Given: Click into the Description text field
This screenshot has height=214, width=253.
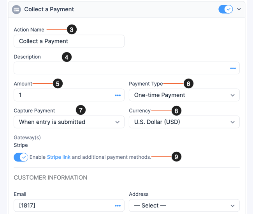Looking at the screenshot, I should tap(121, 68).
